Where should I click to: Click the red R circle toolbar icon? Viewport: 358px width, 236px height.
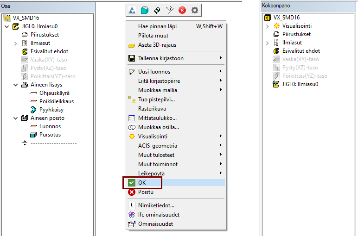pyautogui.click(x=182, y=10)
